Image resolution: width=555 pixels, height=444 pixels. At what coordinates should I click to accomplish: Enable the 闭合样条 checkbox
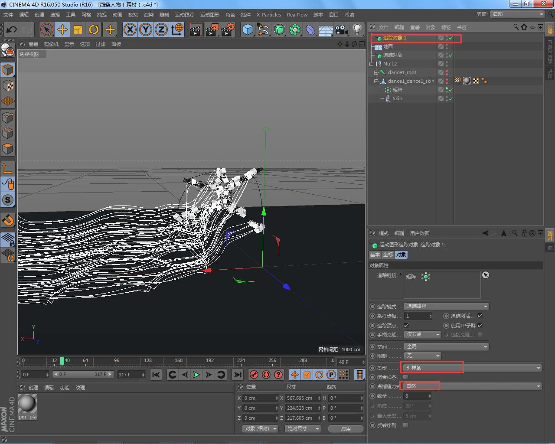click(x=406, y=377)
